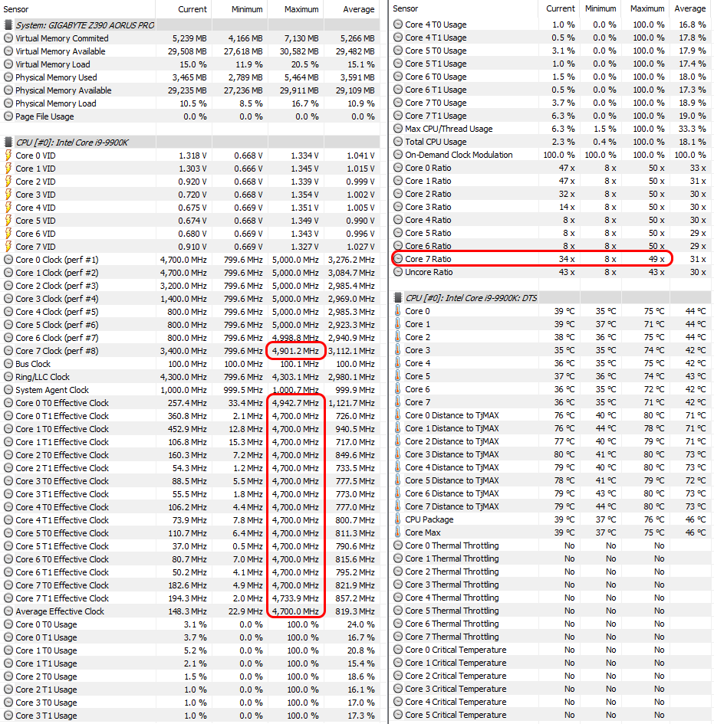Select the Core 0 T0 Effective Clock row
Screen dimensions: 714x724
[190, 403]
